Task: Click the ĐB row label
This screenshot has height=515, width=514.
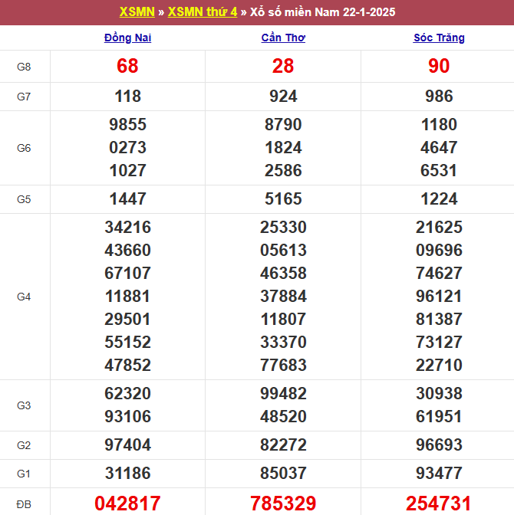Action: pyautogui.click(x=24, y=504)
